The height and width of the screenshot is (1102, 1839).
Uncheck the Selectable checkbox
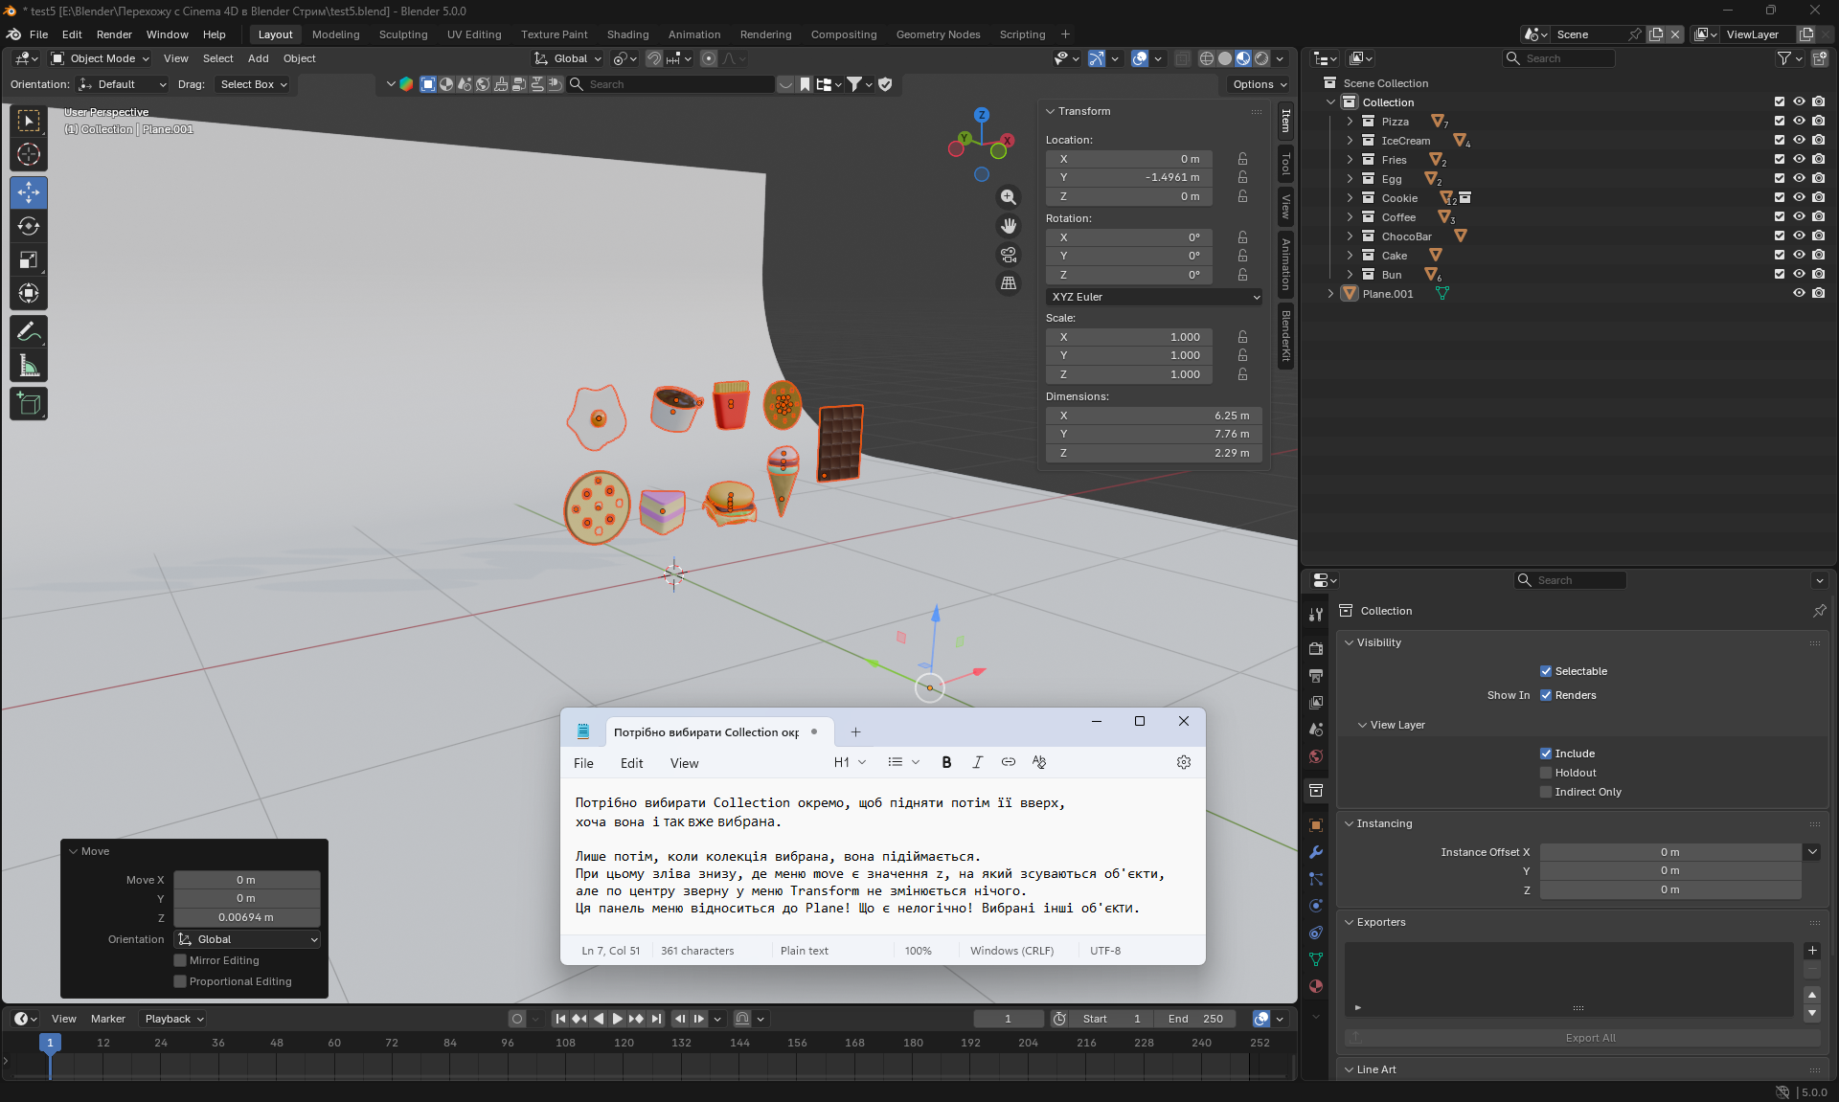pos(1545,671)
